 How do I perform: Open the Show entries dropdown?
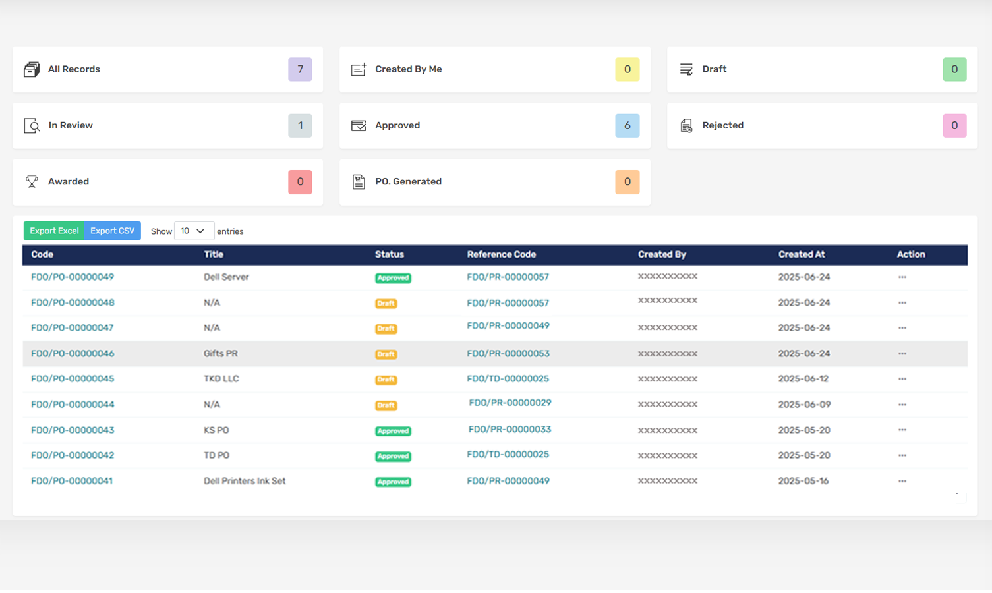[193, 231]
